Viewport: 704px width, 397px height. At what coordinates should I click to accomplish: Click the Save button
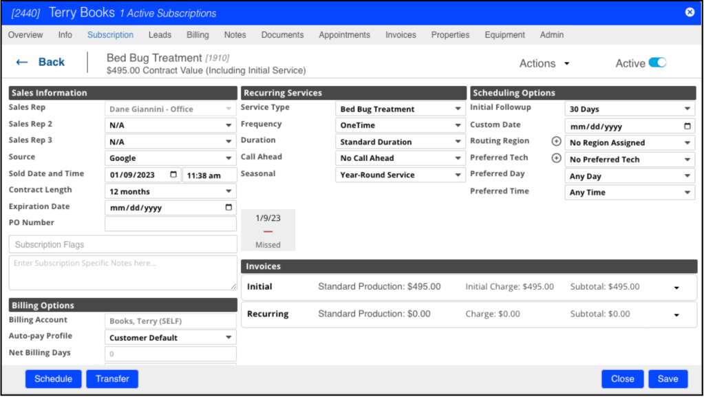(668, 379)
